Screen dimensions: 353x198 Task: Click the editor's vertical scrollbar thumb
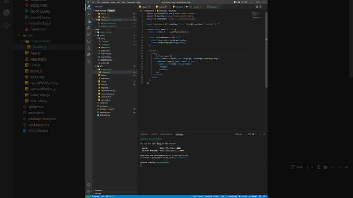[x=266, y=50]
